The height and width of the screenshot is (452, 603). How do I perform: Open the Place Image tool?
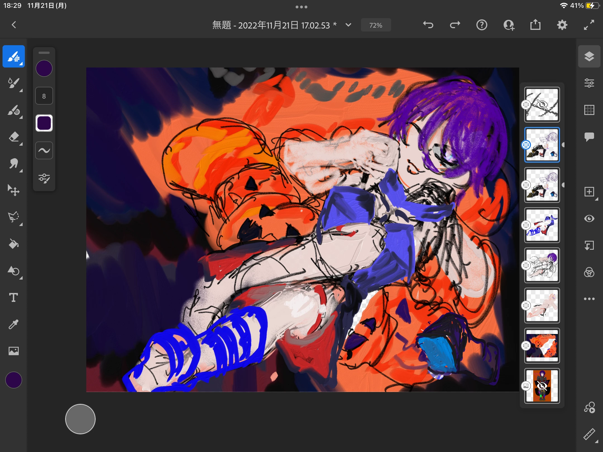click(14, 351)
